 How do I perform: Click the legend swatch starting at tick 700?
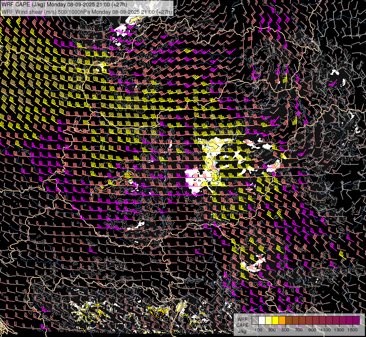(302, 321)
